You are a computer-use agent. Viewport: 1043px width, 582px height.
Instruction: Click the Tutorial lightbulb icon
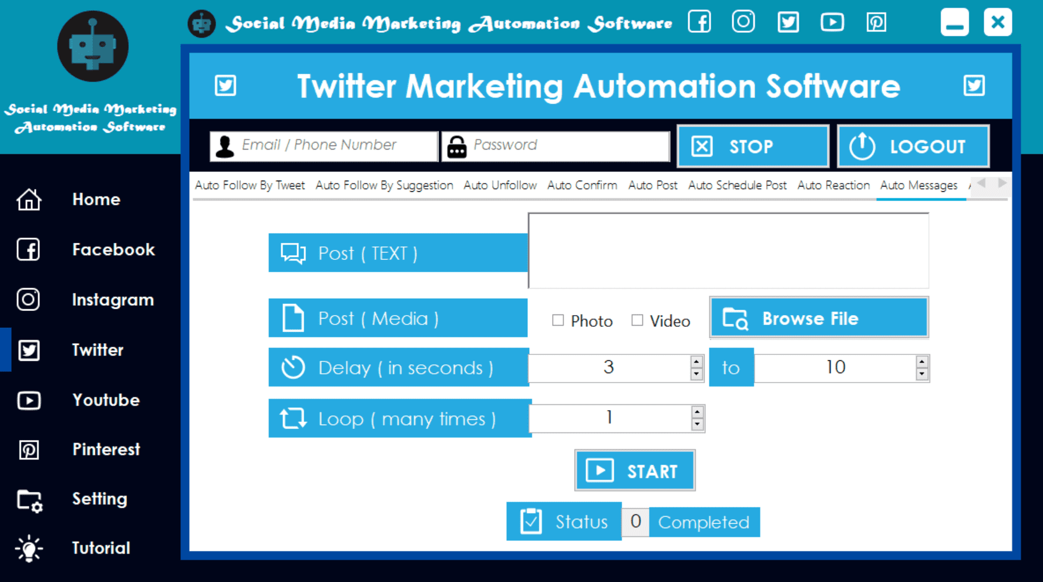[29, 549]
